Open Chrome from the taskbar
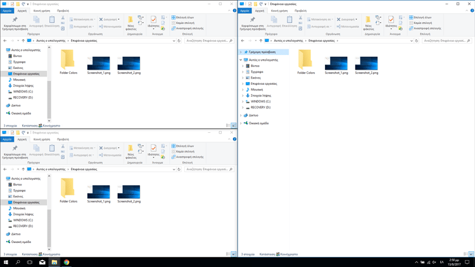The image size is (475, 267). [x=66, y=262]
